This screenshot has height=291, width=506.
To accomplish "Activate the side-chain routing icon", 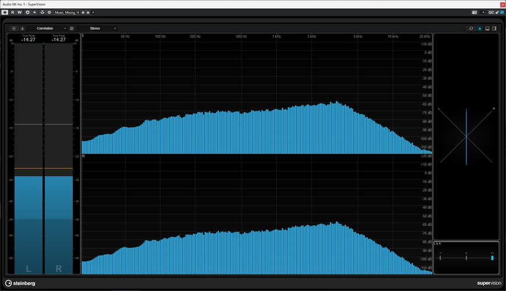I will [x=43, y=12].
